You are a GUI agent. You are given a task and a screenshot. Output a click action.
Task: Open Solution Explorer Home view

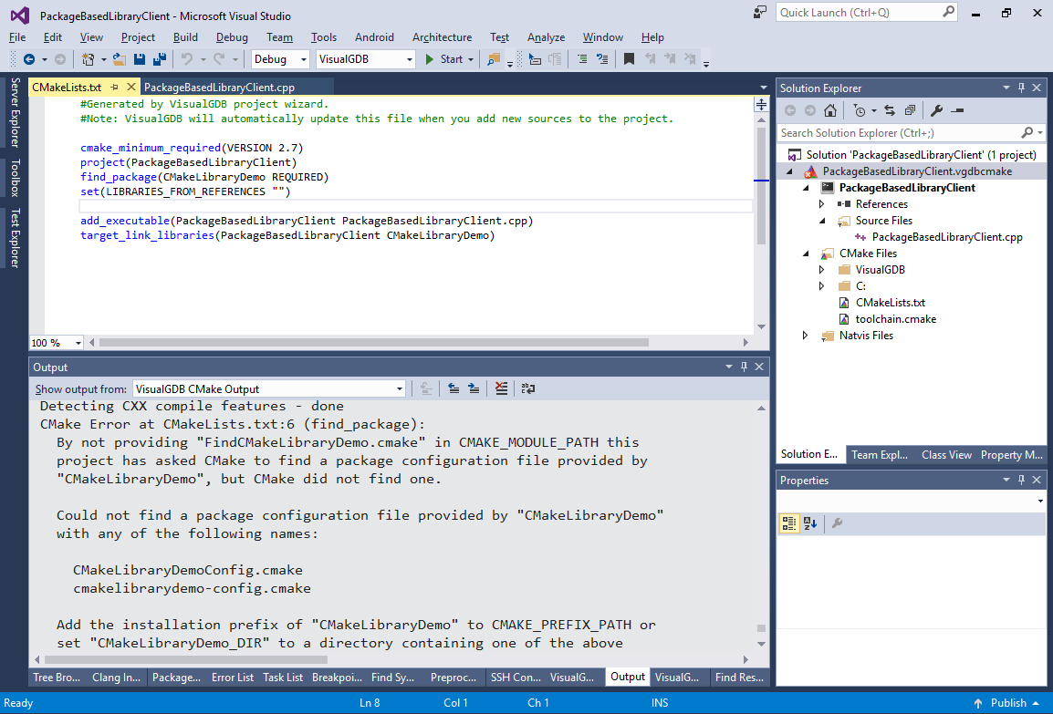pos(830,109)
